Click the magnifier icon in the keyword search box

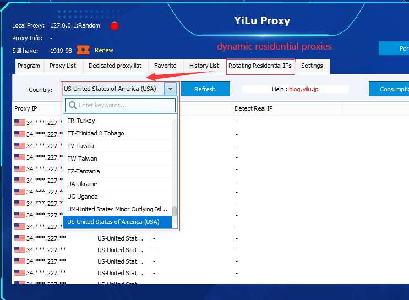point(72,105)
